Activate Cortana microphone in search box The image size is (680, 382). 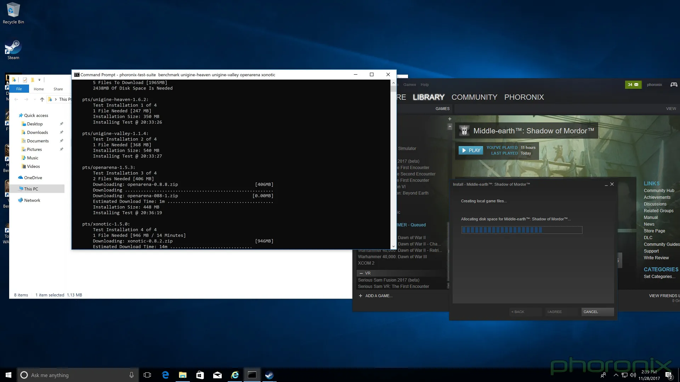(x=131, y=375)
